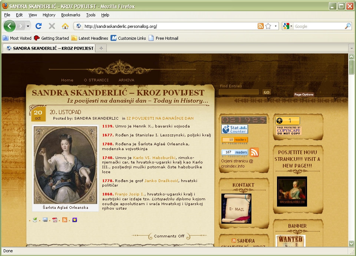Open the Tools menu
Viewport: 356px width, 256px height.
pyautogui.click(x=90, y=15)
